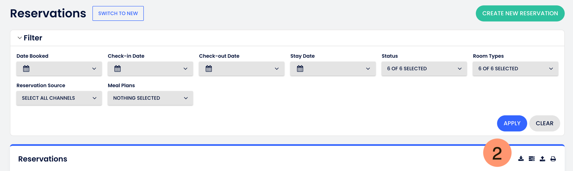Click Create New Reservation button

tap(520, 13)
